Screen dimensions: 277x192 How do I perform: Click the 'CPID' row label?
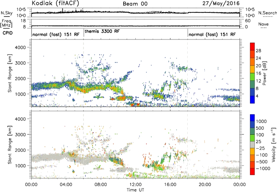click(x=8, y=33)
